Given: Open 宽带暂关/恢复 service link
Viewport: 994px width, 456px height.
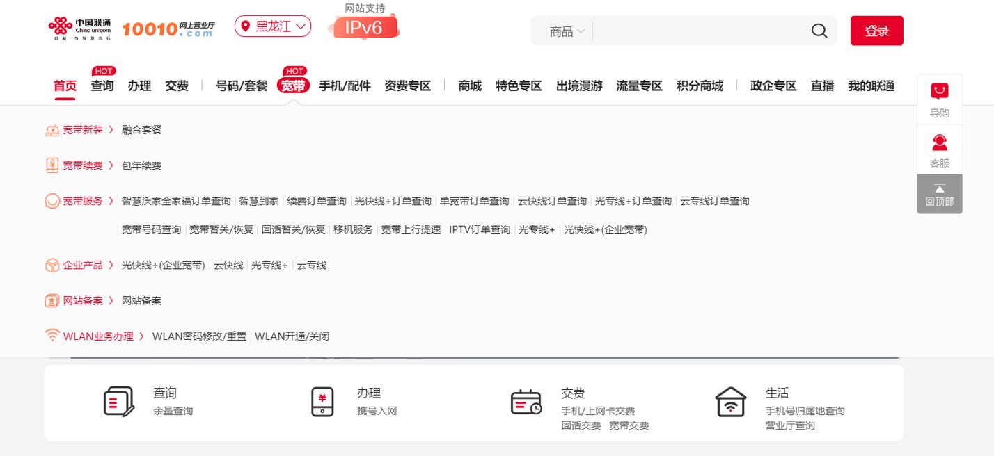Looking at the screenshot, I should click(x=221, y=229).
